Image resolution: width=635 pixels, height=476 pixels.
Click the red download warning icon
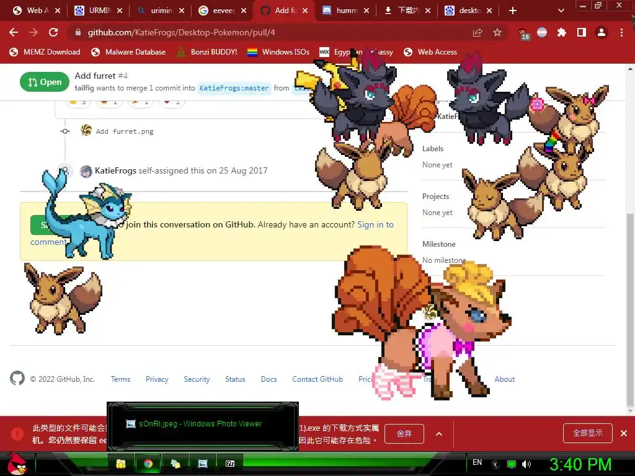[17, 433]
